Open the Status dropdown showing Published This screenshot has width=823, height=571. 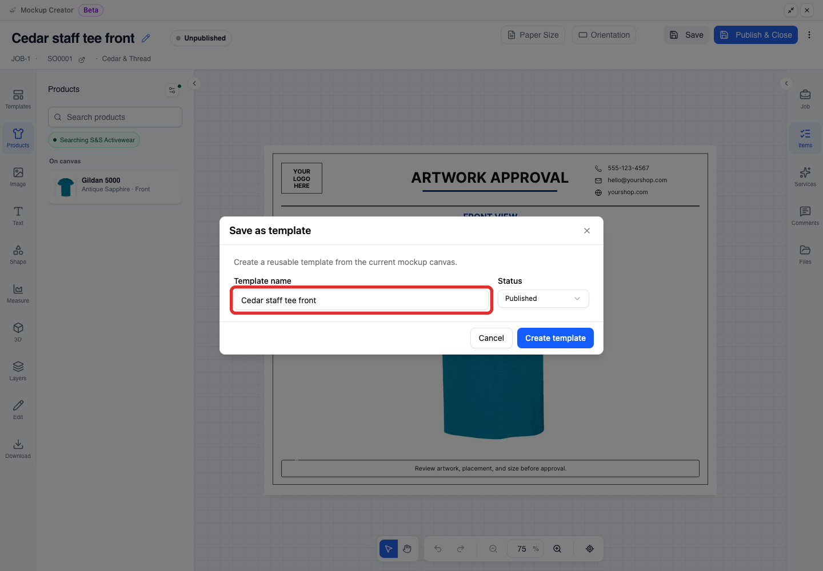point(544,299)
